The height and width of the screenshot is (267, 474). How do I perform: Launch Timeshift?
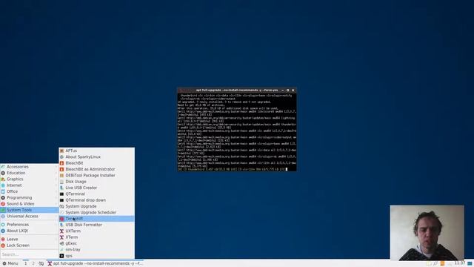[x=97, y=219]
